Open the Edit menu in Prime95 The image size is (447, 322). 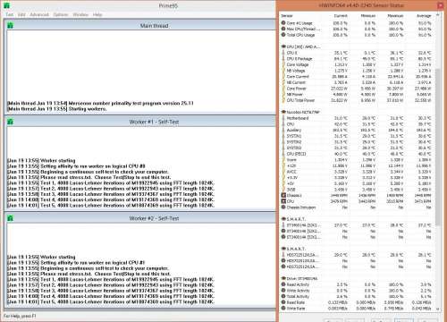pyautogui.click(x=21, y=14)
